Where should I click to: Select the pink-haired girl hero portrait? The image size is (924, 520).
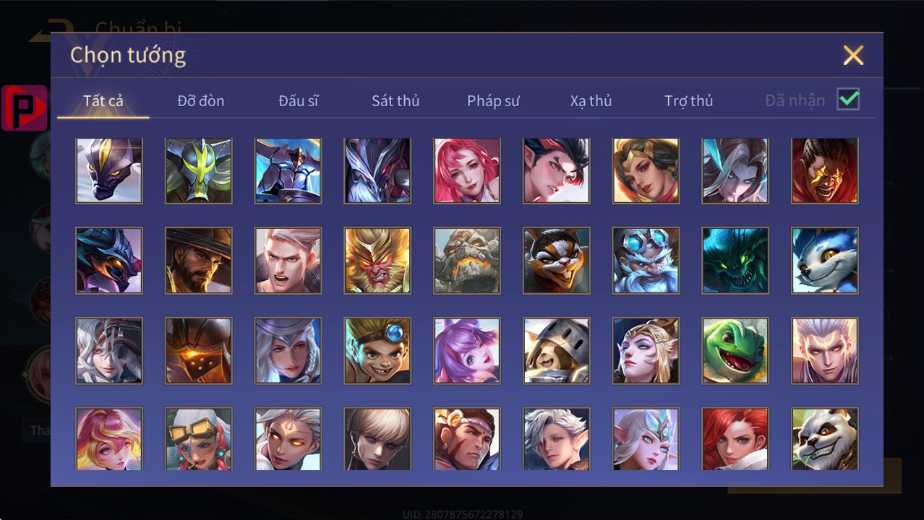pyautogui.click(x=467, y=170)
